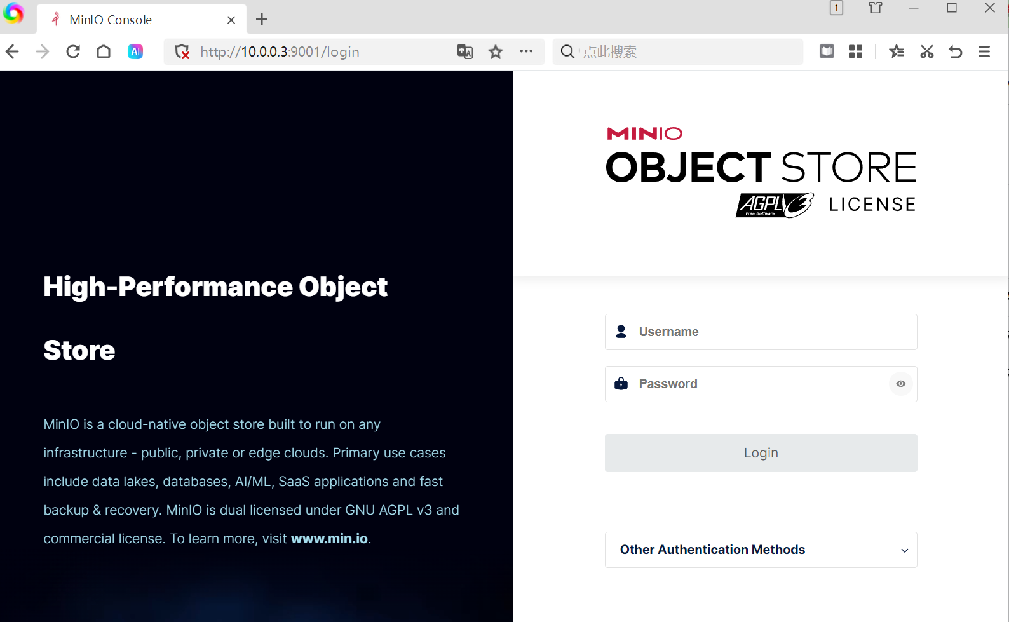The height and width of the screenshot is (622, 1009).
Task: Click the search magnifier icon
Action: click(x=567, y=51)
